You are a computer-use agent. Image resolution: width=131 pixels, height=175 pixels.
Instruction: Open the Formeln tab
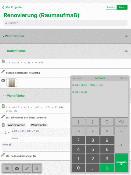pyautogui.click(x=77, y=78)
